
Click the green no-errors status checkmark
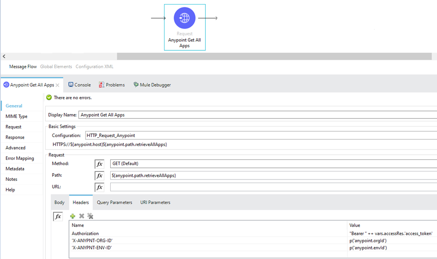click(x=49, y=97)
